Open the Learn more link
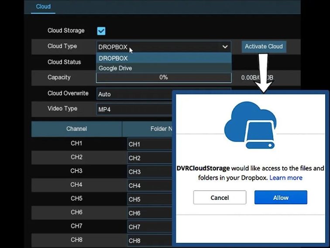330x248 pixels. pos(286,178)
